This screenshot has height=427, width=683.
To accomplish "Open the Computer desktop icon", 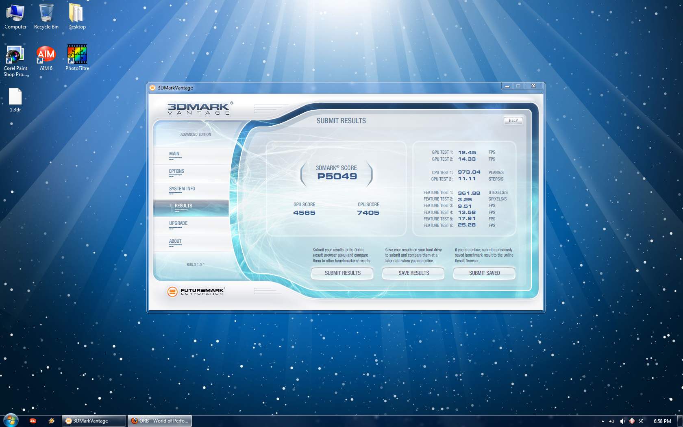I will (x=15, y=17).
